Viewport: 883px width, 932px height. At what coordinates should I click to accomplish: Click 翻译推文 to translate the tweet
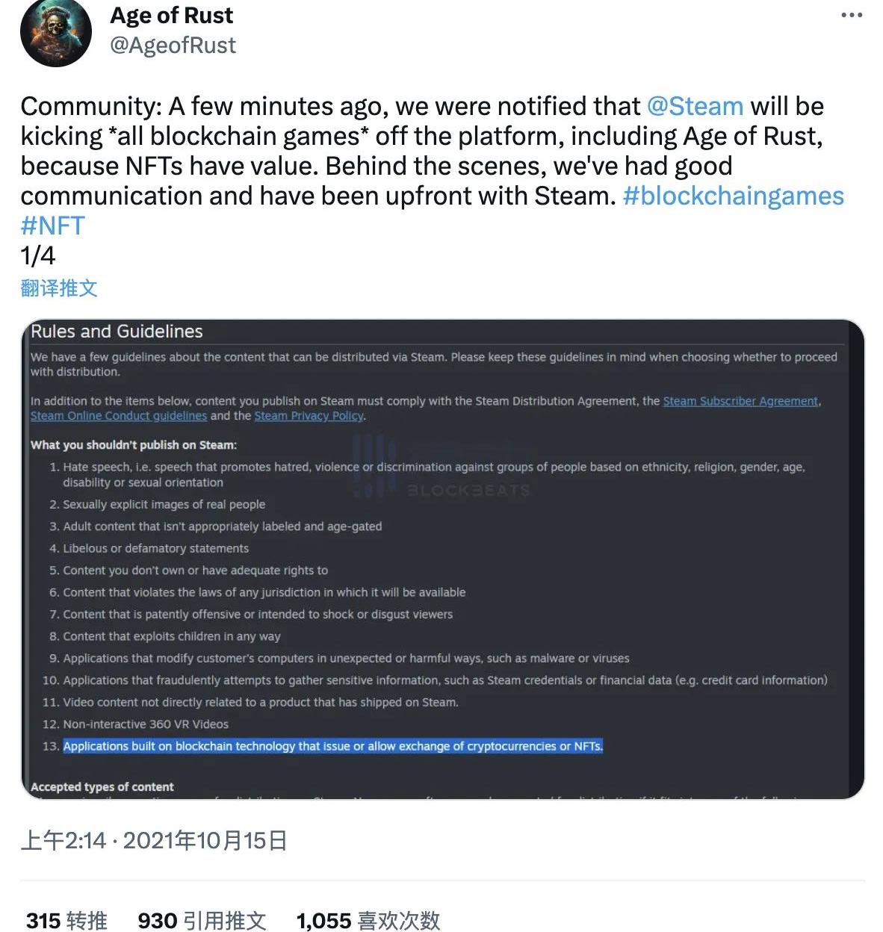coord(59,288)
